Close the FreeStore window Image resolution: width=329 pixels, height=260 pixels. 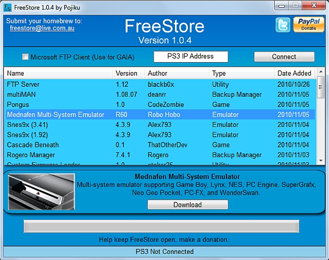tap(314, 5)
